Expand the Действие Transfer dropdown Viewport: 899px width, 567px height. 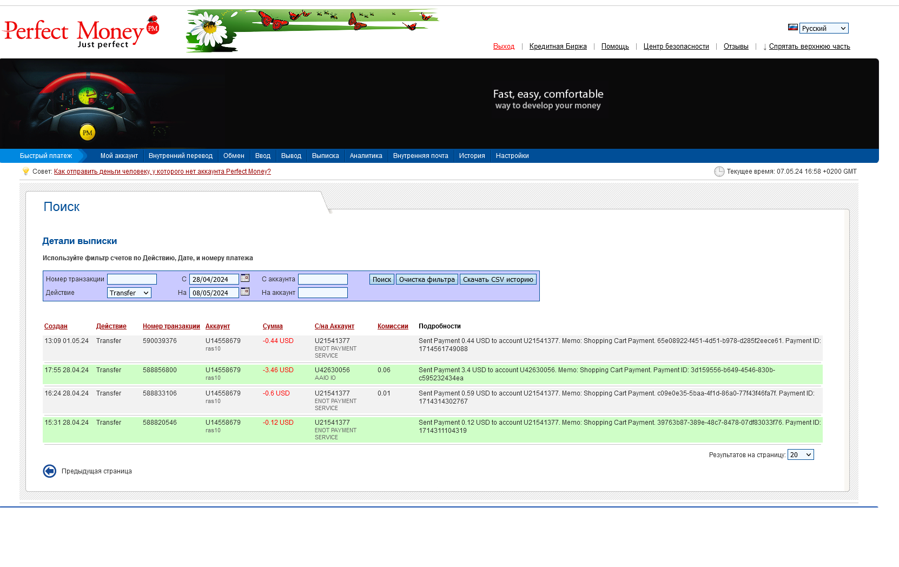tap(129, 293)
